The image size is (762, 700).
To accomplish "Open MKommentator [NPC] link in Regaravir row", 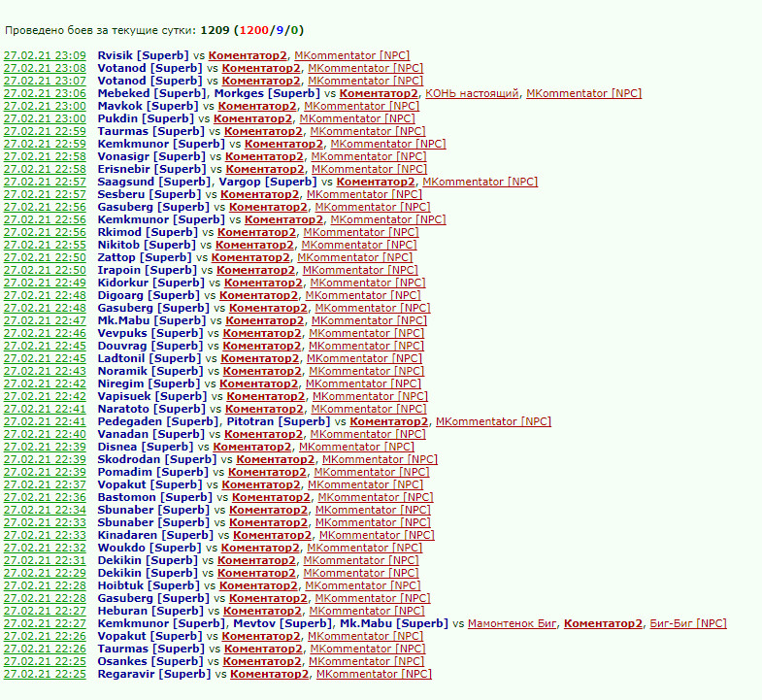I will click(x=374, y=675).
